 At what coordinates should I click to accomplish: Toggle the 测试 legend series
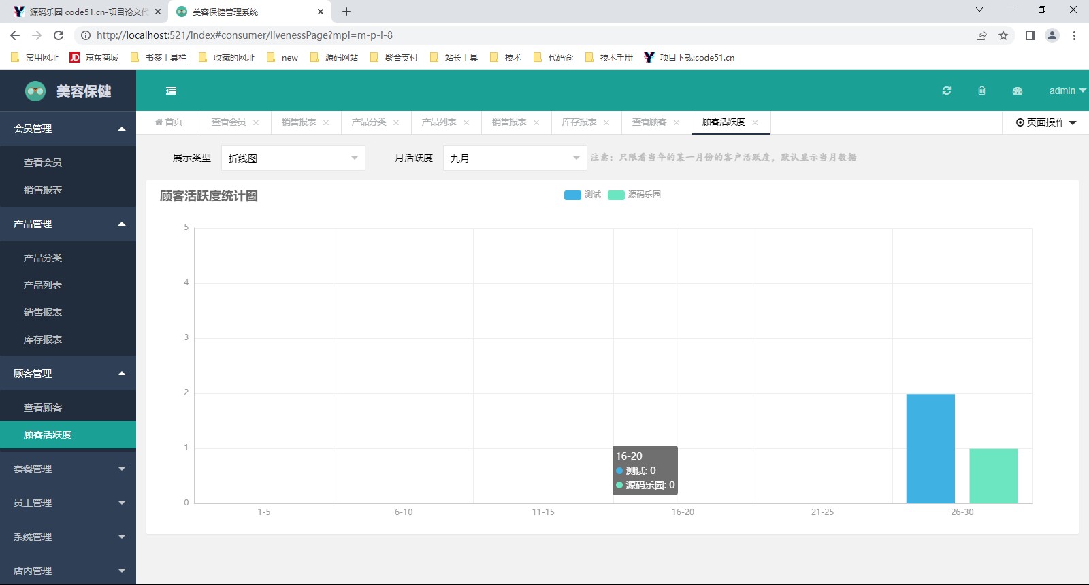click(583, 195)
